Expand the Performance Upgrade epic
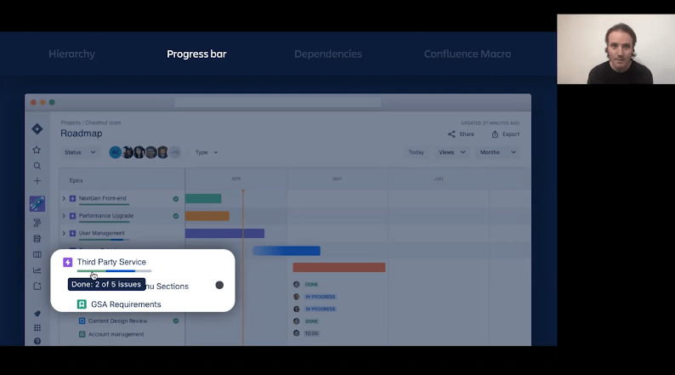 pos(64,216)
